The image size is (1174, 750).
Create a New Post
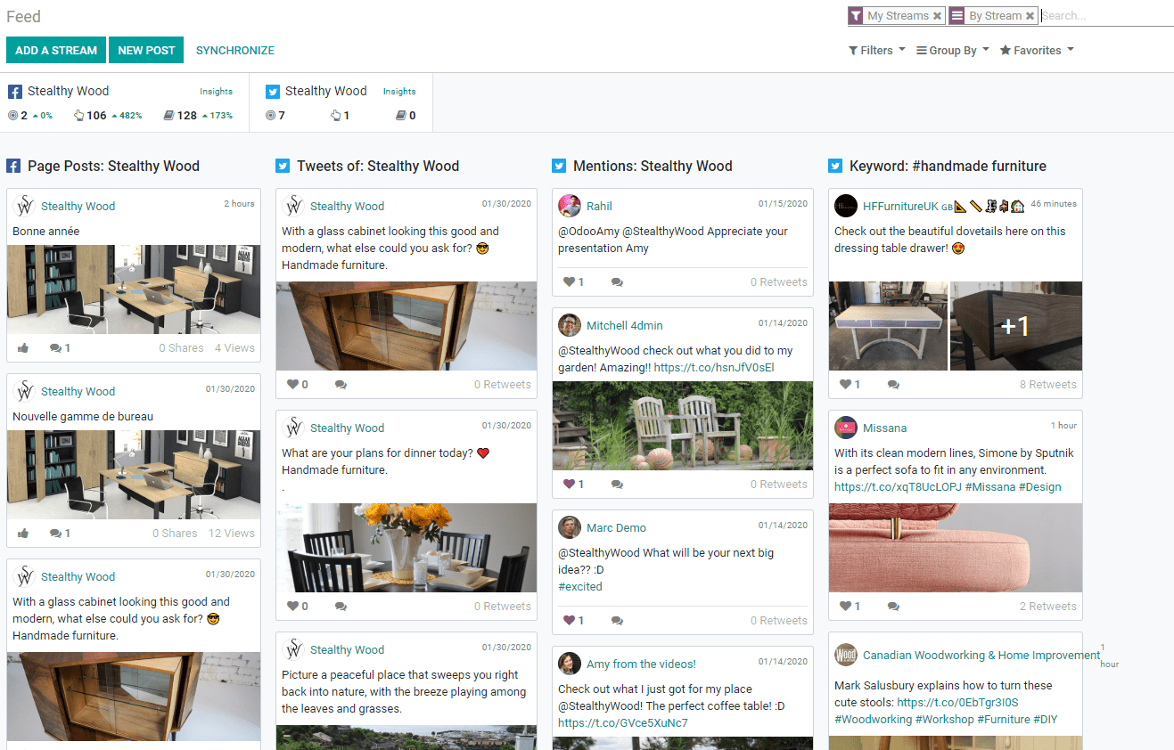146,51
